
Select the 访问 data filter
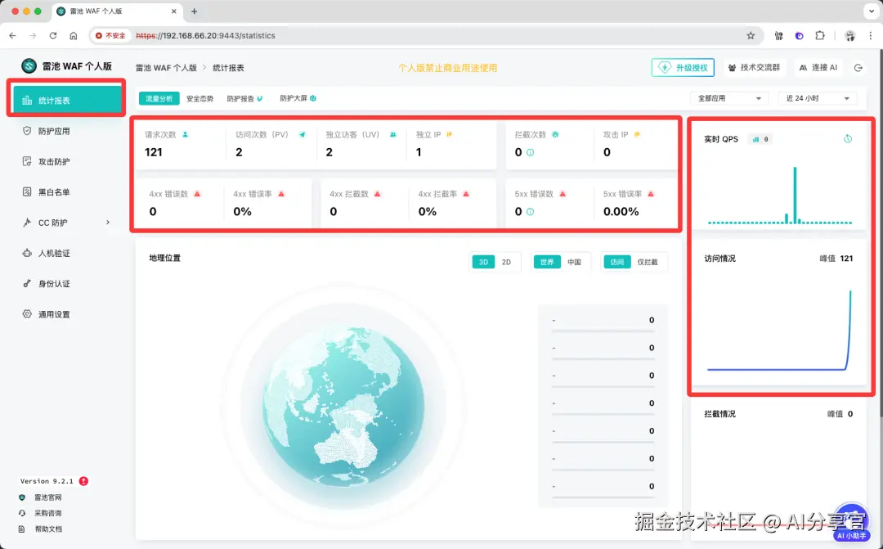(x=617, y=262)
